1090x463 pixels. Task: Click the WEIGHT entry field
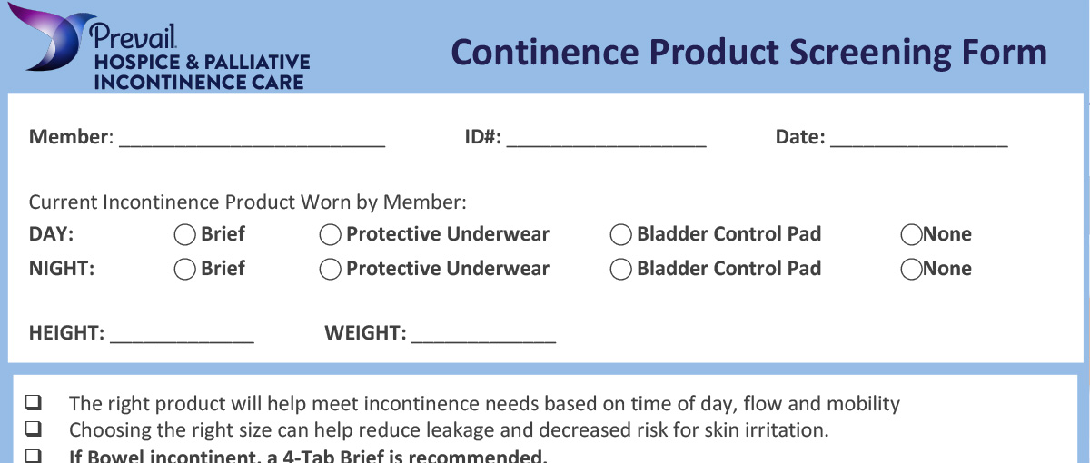483,333
